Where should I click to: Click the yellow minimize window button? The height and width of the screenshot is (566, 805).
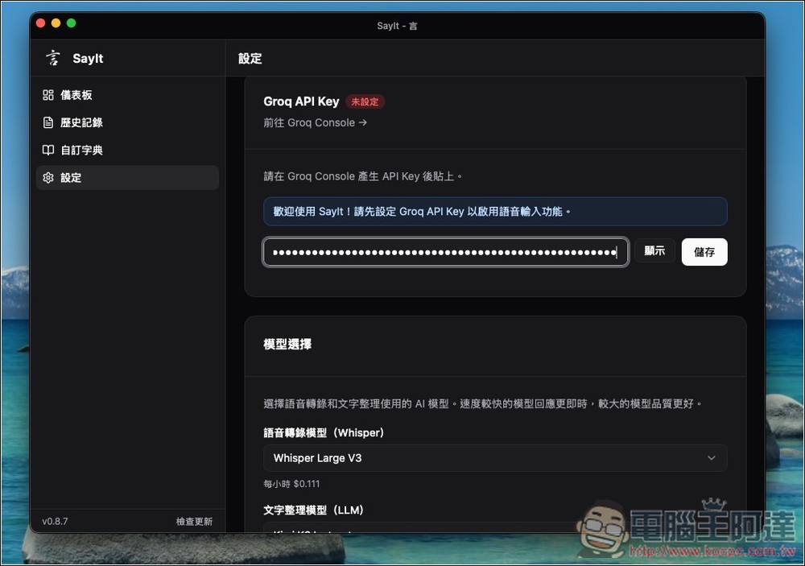point(56,23)
